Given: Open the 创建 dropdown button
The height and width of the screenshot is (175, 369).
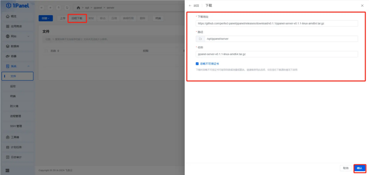Looking at the screenshot, I should (46, 18).
